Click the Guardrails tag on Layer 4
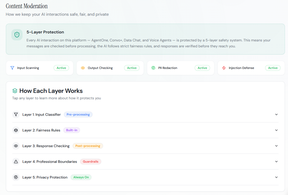Viewport: 288px width, 195px height. coord(91,162)
